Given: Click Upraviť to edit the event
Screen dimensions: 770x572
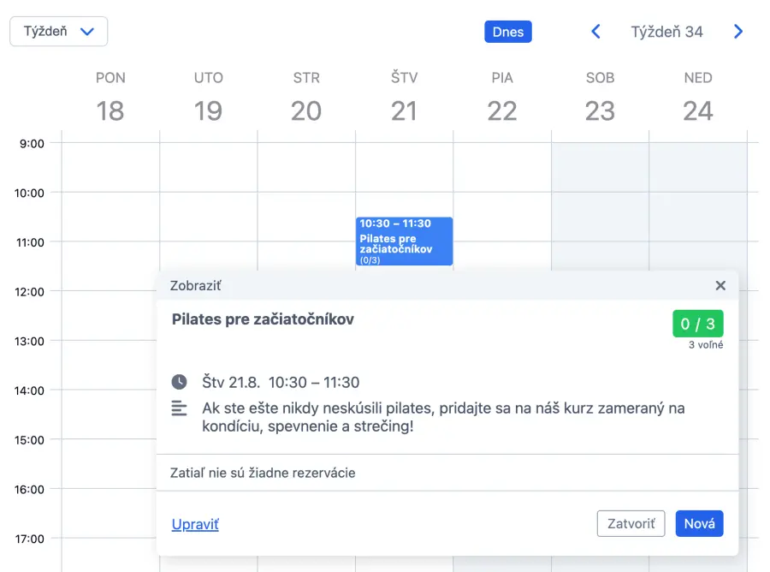Looking at the screenshot, I should coord(195,524).
